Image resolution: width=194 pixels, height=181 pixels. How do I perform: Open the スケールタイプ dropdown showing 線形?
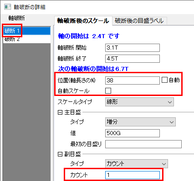[x=139, y=102]
